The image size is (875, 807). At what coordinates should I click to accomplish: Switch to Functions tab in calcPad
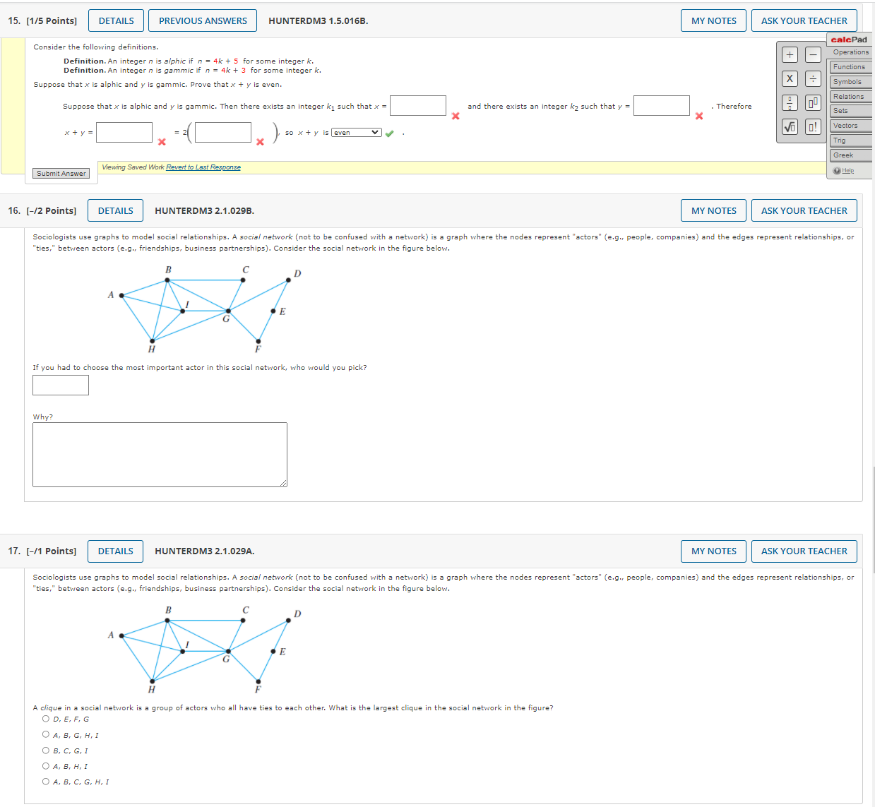point(850,67)
